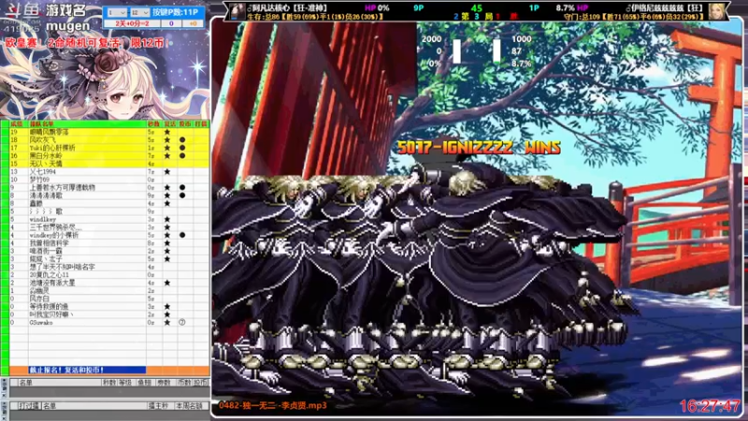Click the star in 乂七1994 row
The width and height of the screenshot is (748, 421).
(x=167, y=171)
